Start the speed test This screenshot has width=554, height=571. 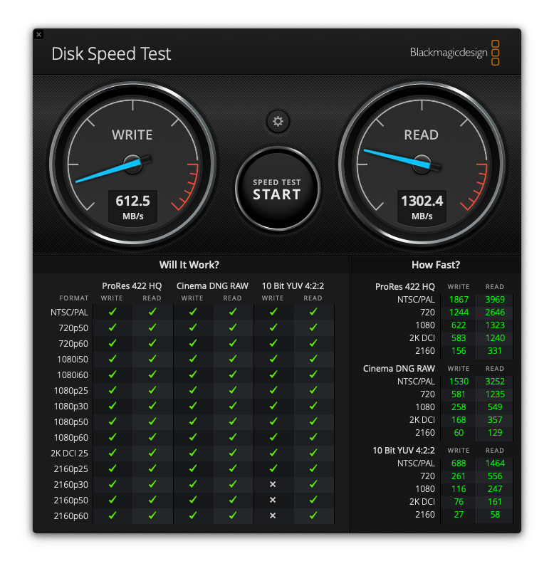click(x=278, y=189)
